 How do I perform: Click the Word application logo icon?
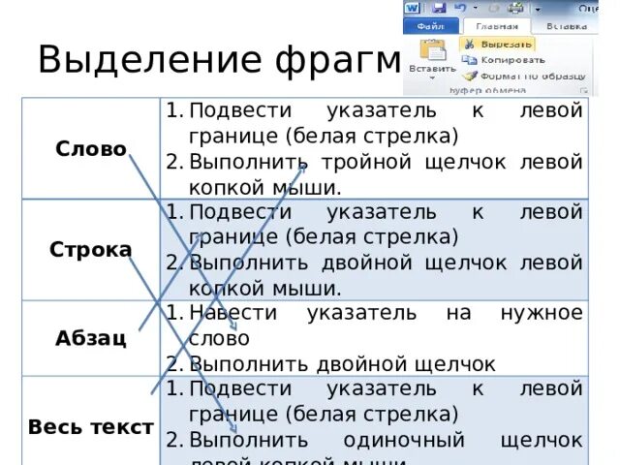coord(412,8)
